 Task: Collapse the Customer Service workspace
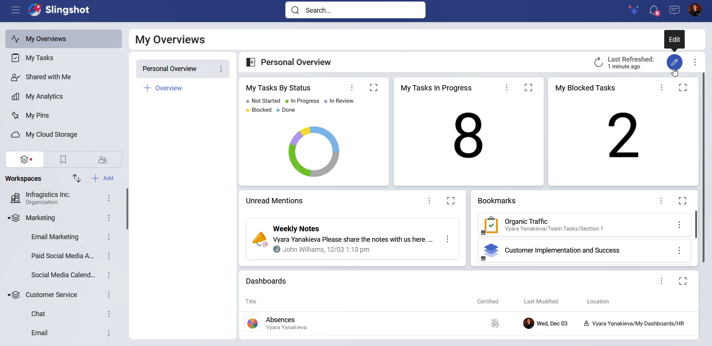point(9,295)
